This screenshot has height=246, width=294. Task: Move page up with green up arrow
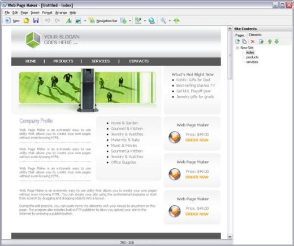point(270,41)
